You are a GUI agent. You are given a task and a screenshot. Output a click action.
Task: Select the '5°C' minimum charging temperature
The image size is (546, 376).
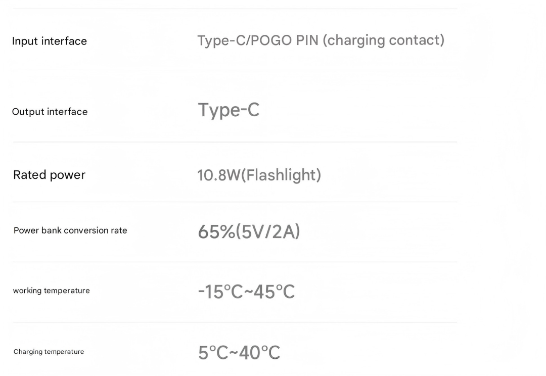213,353
